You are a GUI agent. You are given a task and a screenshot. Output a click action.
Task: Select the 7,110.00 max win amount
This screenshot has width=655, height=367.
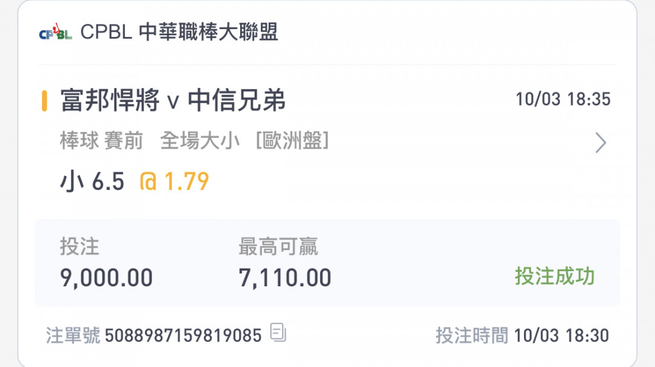point(285,278)
